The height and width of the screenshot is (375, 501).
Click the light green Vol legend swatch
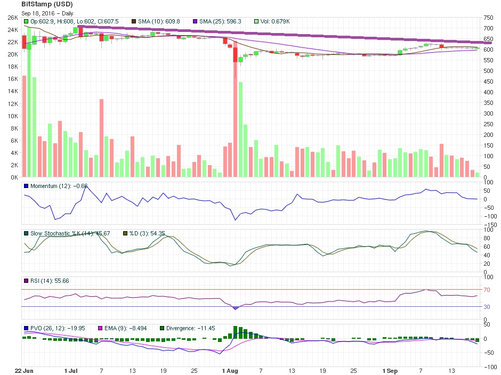pyautogui.click(x=256, y=21)
